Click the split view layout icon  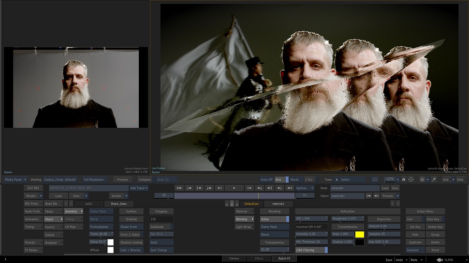coord(375,180)
